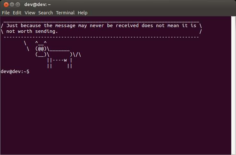The width and height of the screenshot is (236, 155).
Task: Click the cow's ^__^ horns
Action: click(41, 43)
